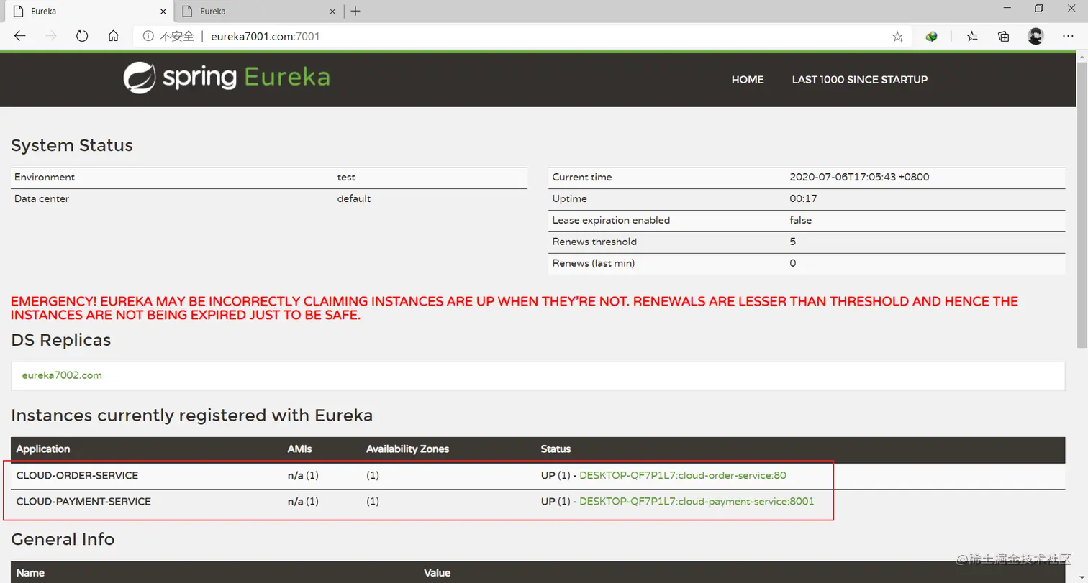This screenshot has height=583, width=1088.
Task: Click the Status column header
Action: (x=556, y=449)
